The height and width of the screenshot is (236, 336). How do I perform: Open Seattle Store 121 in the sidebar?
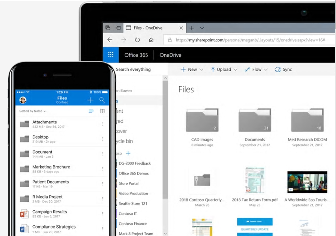pos(133,203)
